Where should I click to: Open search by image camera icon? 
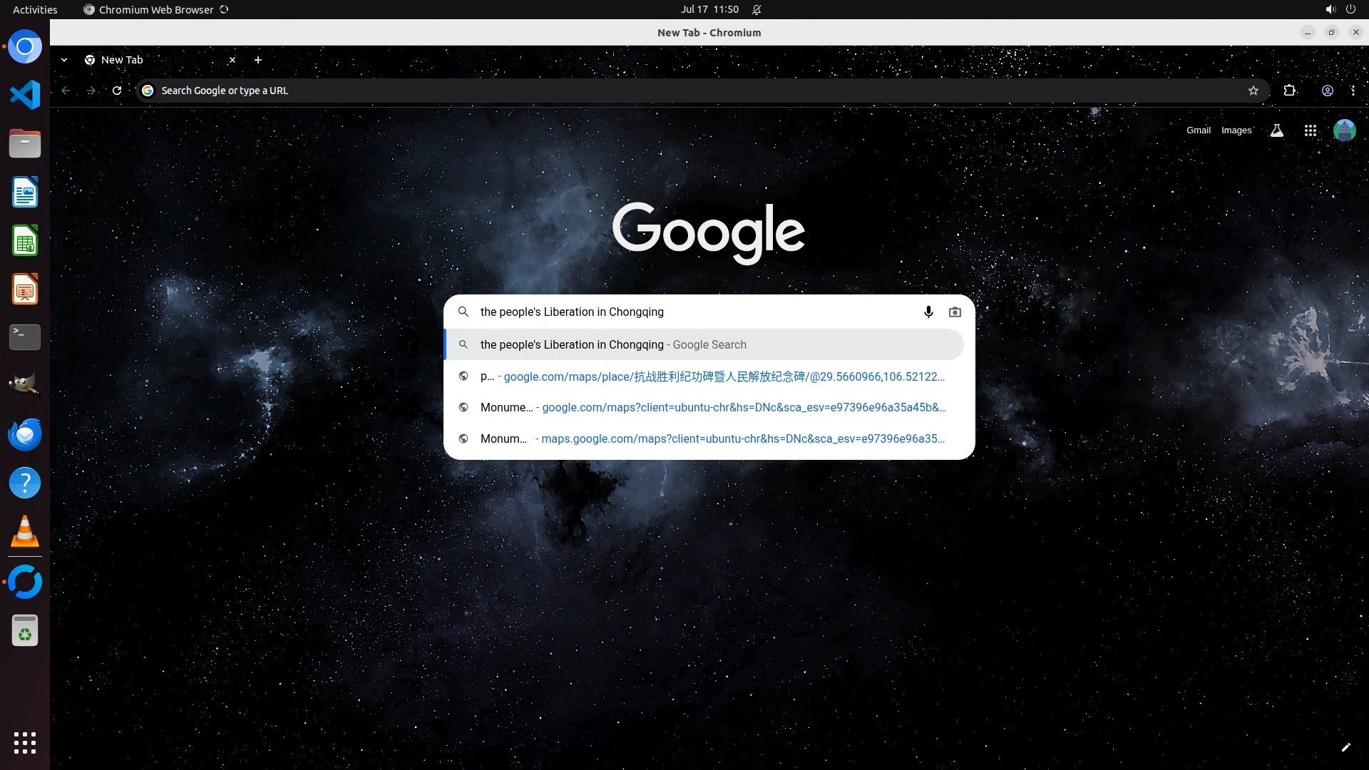pyautogui.click(x=955, y=312)
